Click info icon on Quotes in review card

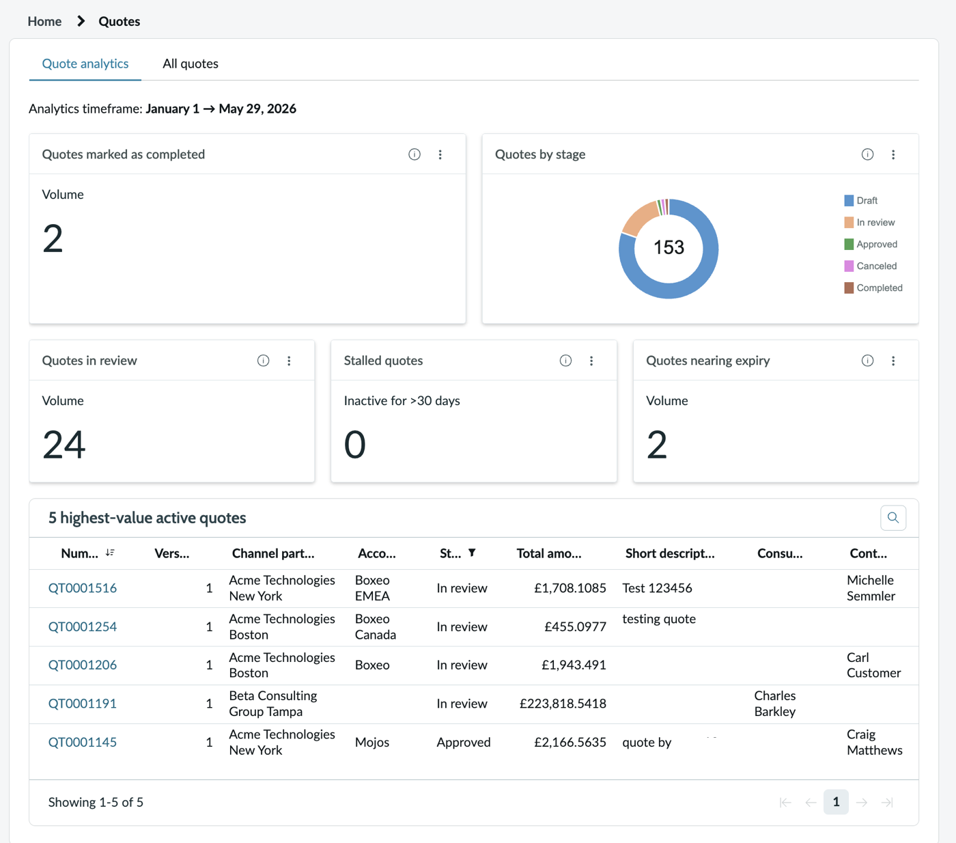(x=264, y=361)
